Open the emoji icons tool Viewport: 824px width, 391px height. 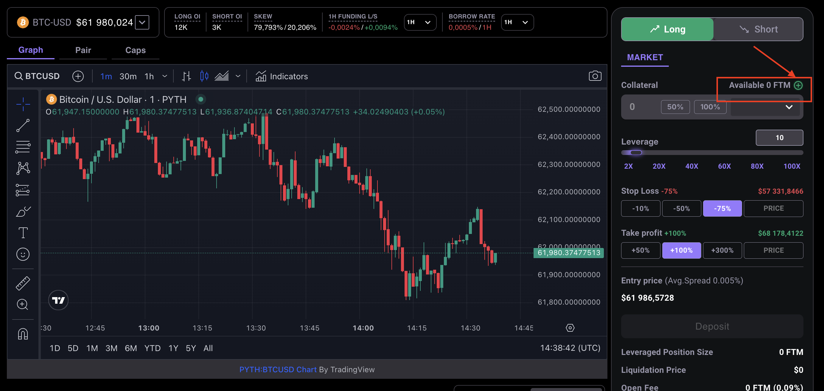(x=23, y=255)
